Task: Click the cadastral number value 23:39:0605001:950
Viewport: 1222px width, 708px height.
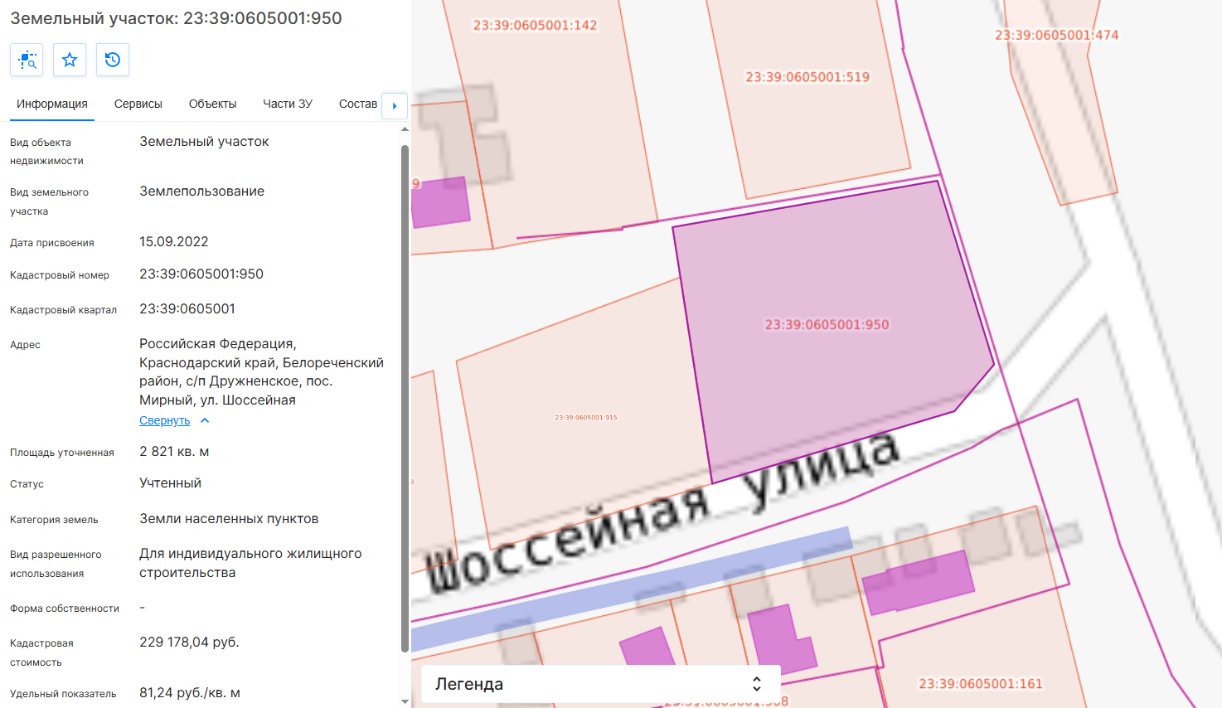Action: click(x=201, y=274)
